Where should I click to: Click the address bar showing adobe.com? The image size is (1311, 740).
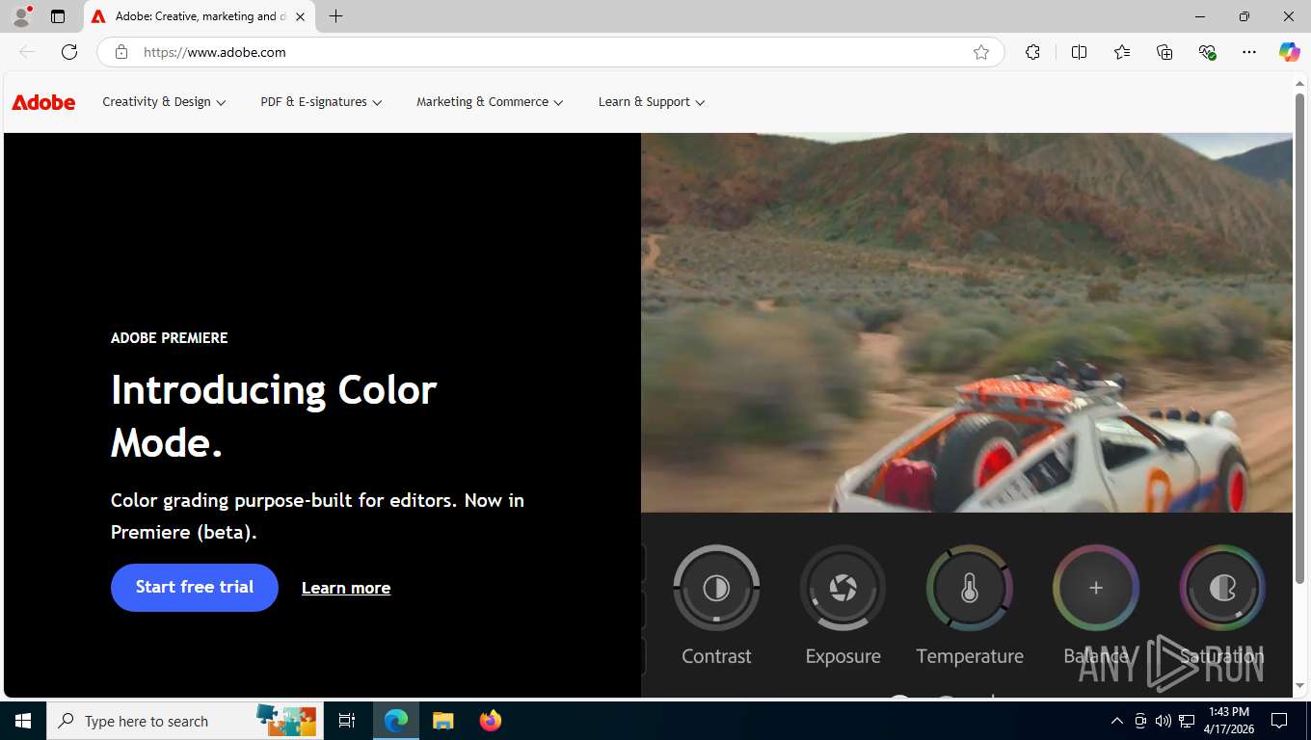(x=549, y=52)
